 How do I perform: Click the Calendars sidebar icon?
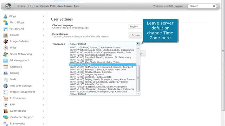[x=6, y=67]
